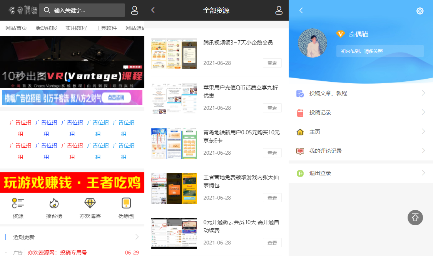433x256 pixels.
Task: Expand 近期更新 section chevron
Action: tap(137, 237)
